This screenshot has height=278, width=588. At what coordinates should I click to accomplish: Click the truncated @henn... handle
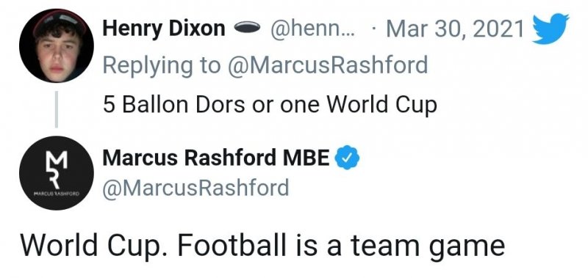click(309, 29)
